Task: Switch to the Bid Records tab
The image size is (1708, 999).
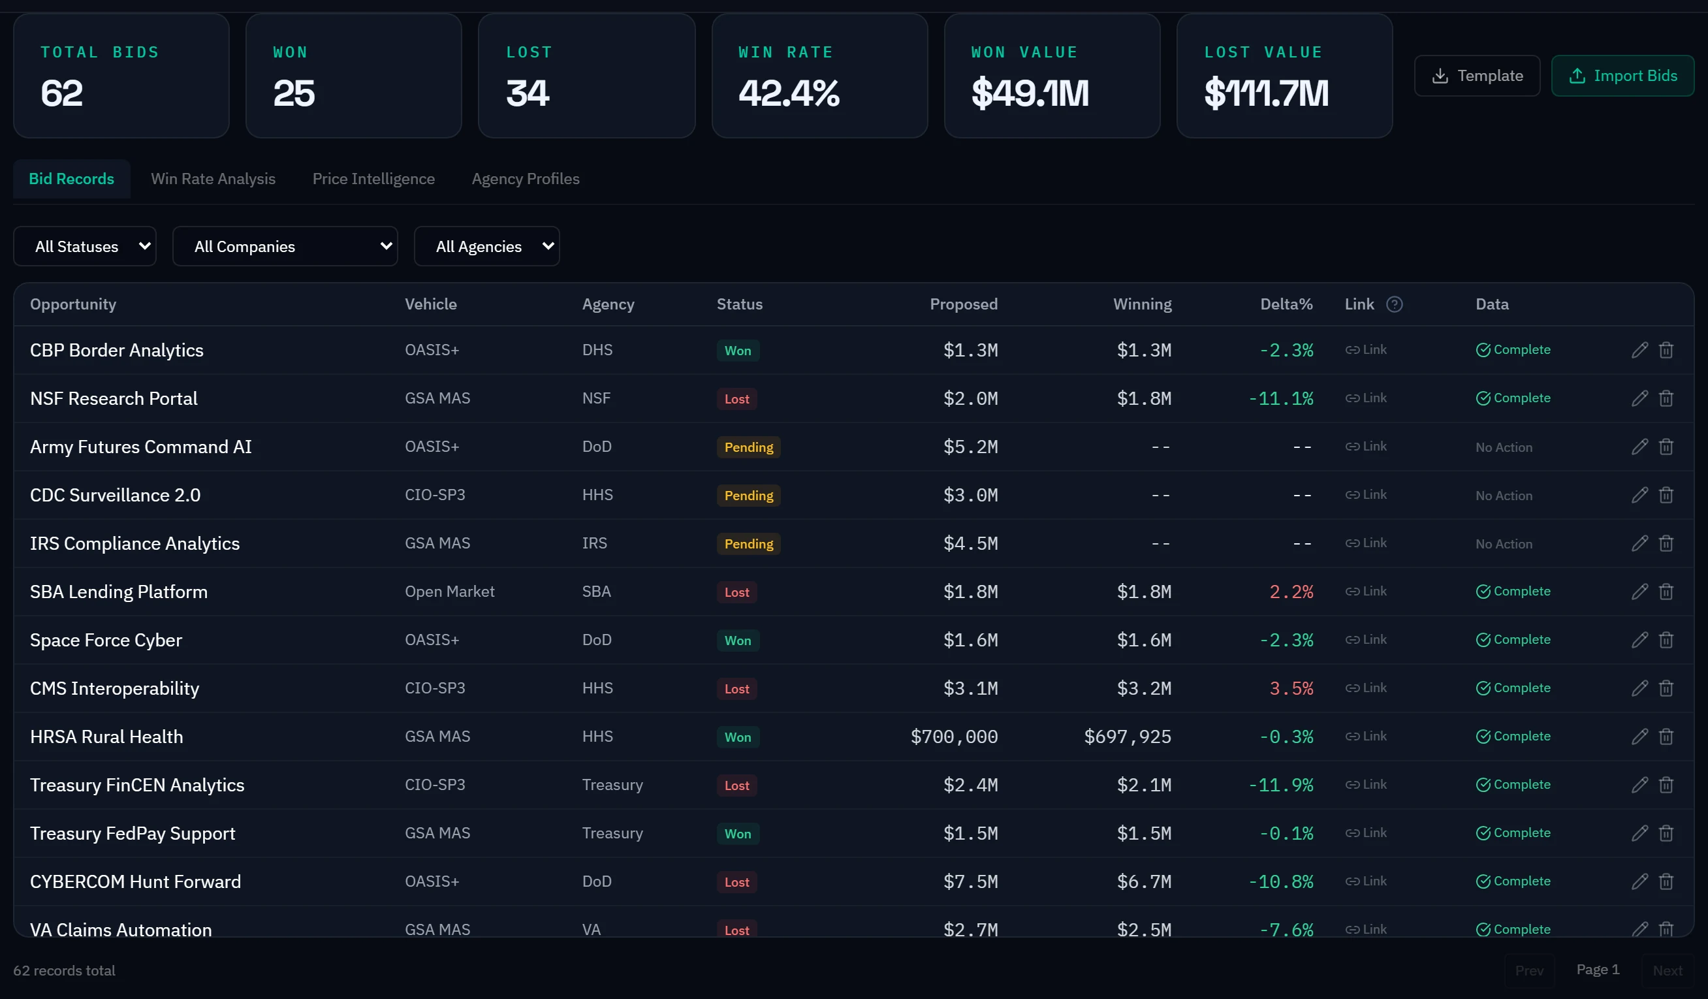Action: (x=71, y=179)
